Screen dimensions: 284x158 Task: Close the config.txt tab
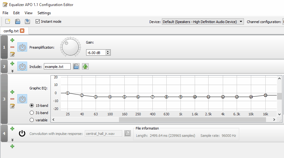(x=22, y=31)
